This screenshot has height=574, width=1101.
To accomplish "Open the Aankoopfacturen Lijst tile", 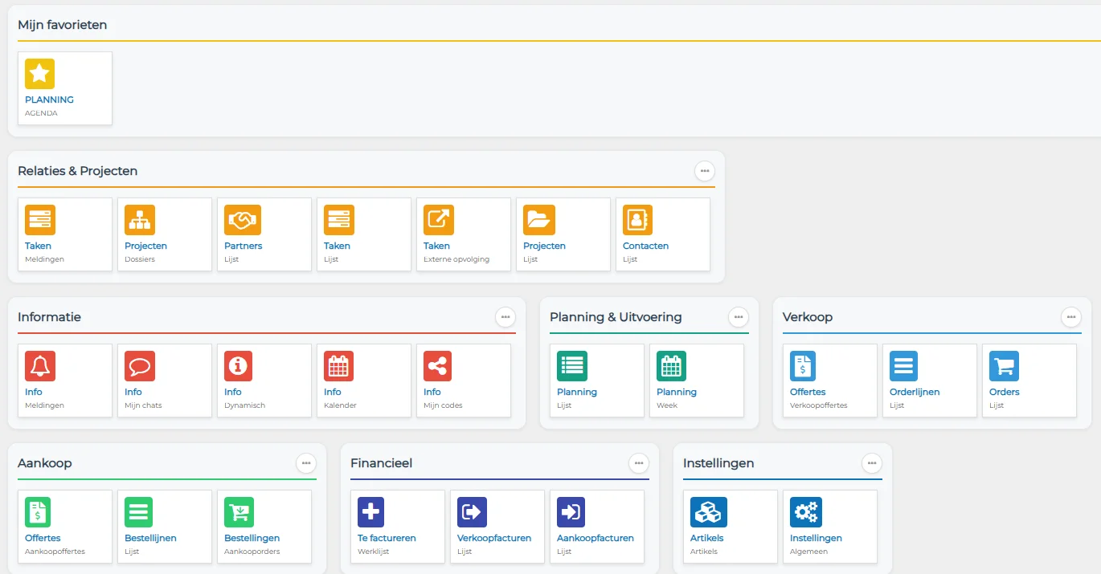I will pyautogui.click(x=597, y=527).
